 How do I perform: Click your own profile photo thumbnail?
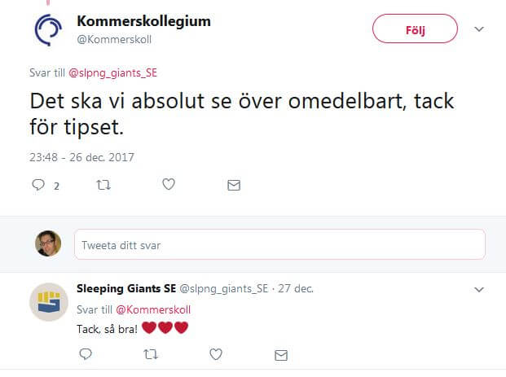tap(48, 243)
